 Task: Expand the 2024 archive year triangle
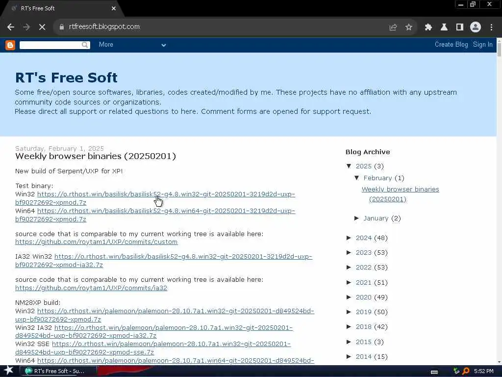349,238
